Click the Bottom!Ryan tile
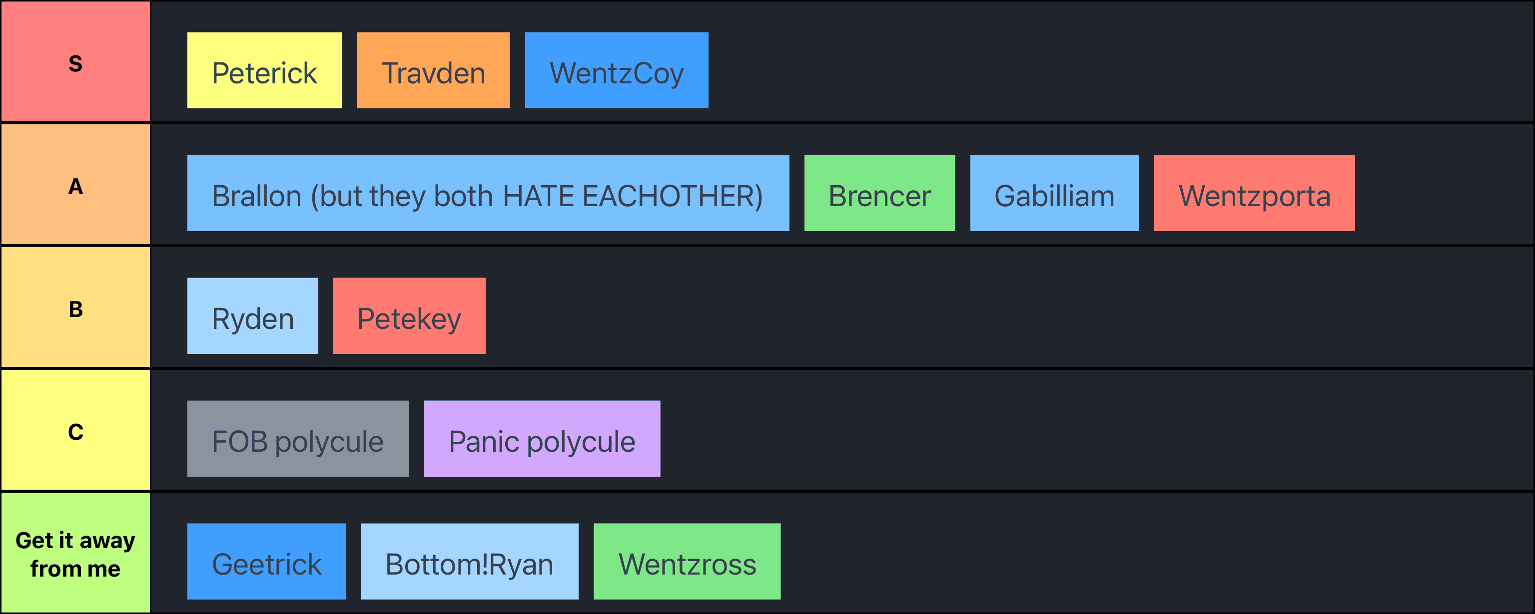Image resolution: width=1535 pixels, height=614 pixels. (470, 561)
